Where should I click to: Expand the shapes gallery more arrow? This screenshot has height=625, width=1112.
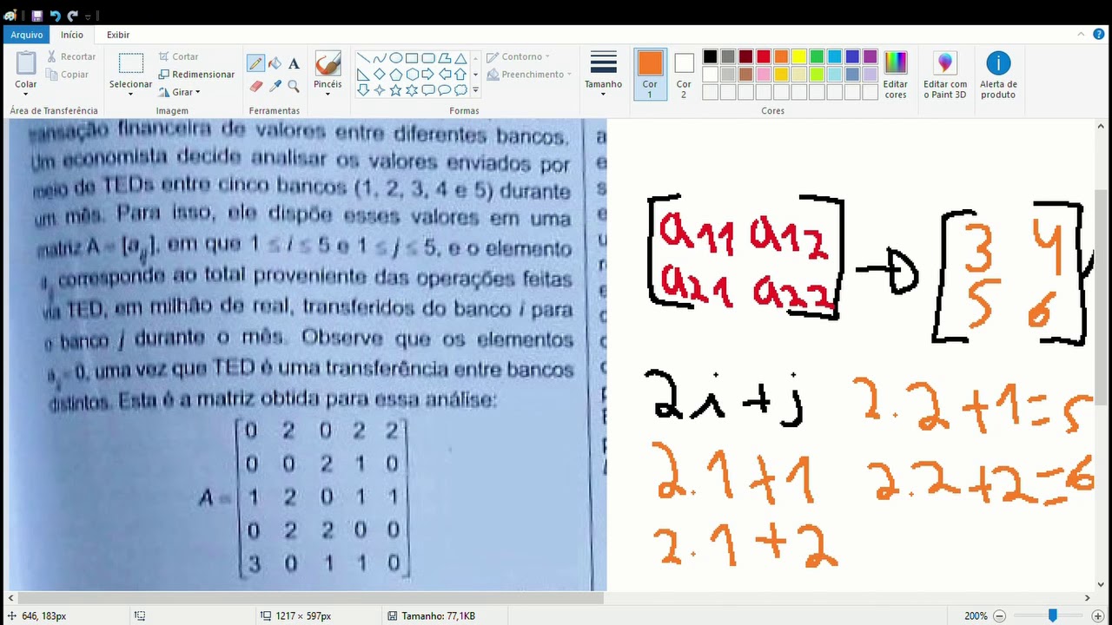(x=475, y=90)
